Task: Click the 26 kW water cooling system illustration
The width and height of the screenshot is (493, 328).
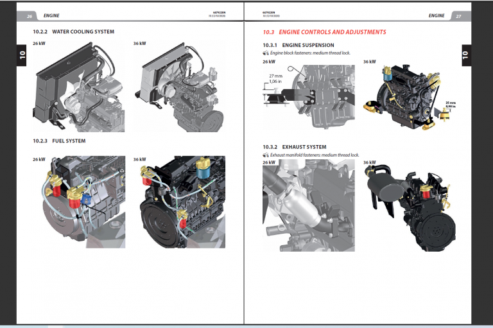Action: coord(78,87)
